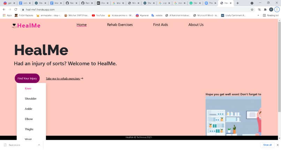
Task: Click the profile avatar icon R
Action: [x=271, y=10]
